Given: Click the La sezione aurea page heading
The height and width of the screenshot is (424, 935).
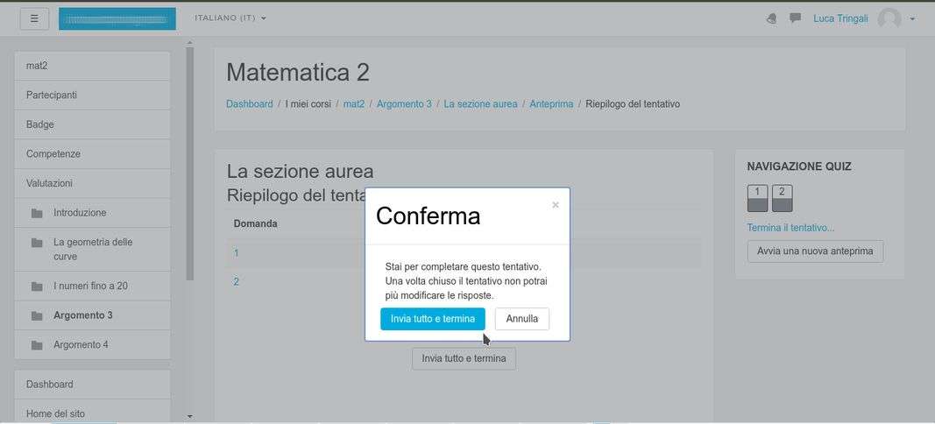Looking at the screenshot, I should click(300, 171).
